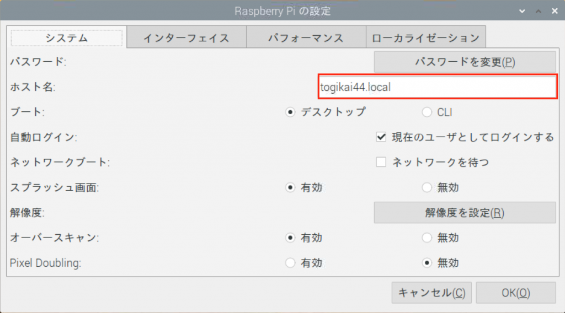Enable Pixel Doubling with 有効
This screenshot has width=565, height=313.
click(x=290, y=263)
